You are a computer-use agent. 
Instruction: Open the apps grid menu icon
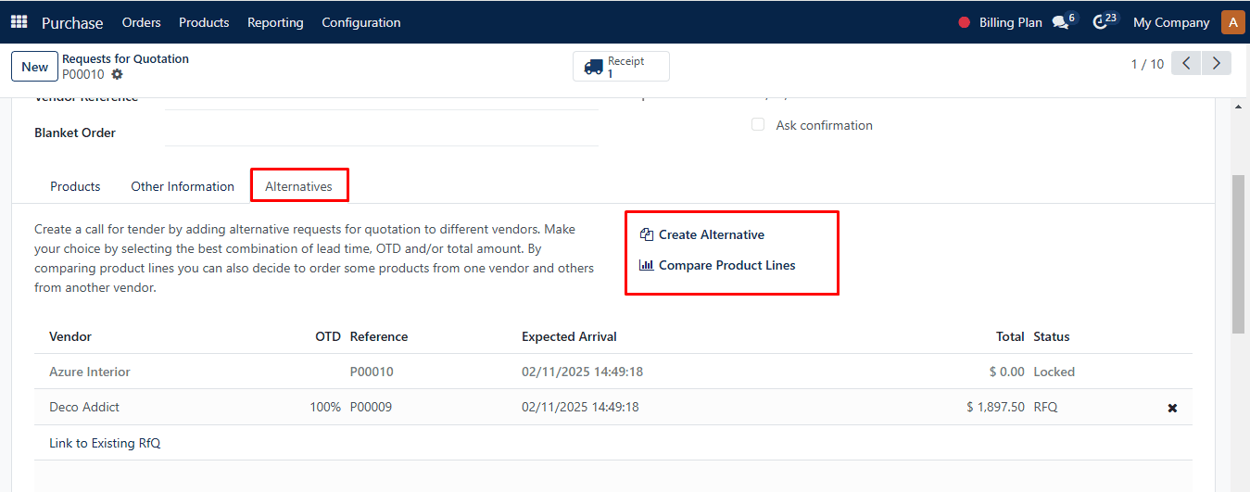pyautogui.click(x=19, y=21)
